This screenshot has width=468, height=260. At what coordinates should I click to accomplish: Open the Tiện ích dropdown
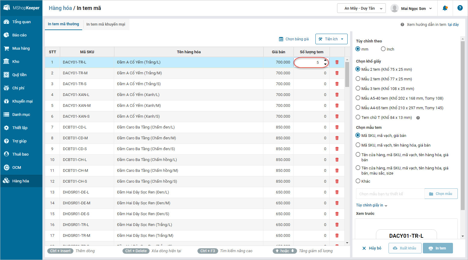(331, 39)
